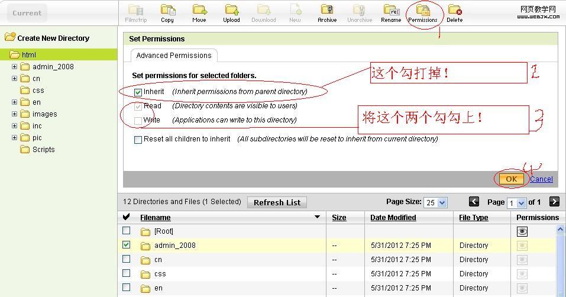Open the Upload tool
This screenshot has width=566, height=297.
231,11
